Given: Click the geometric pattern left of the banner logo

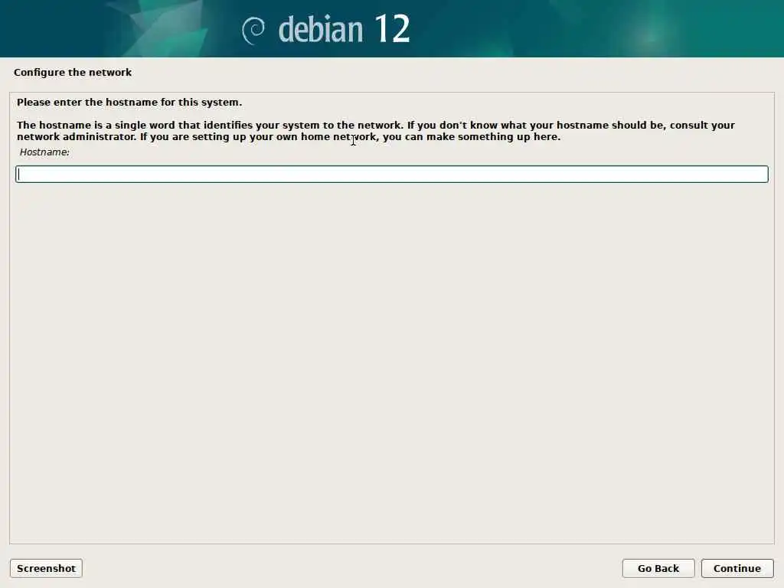Looking at the screenshot, I should 160,30.
